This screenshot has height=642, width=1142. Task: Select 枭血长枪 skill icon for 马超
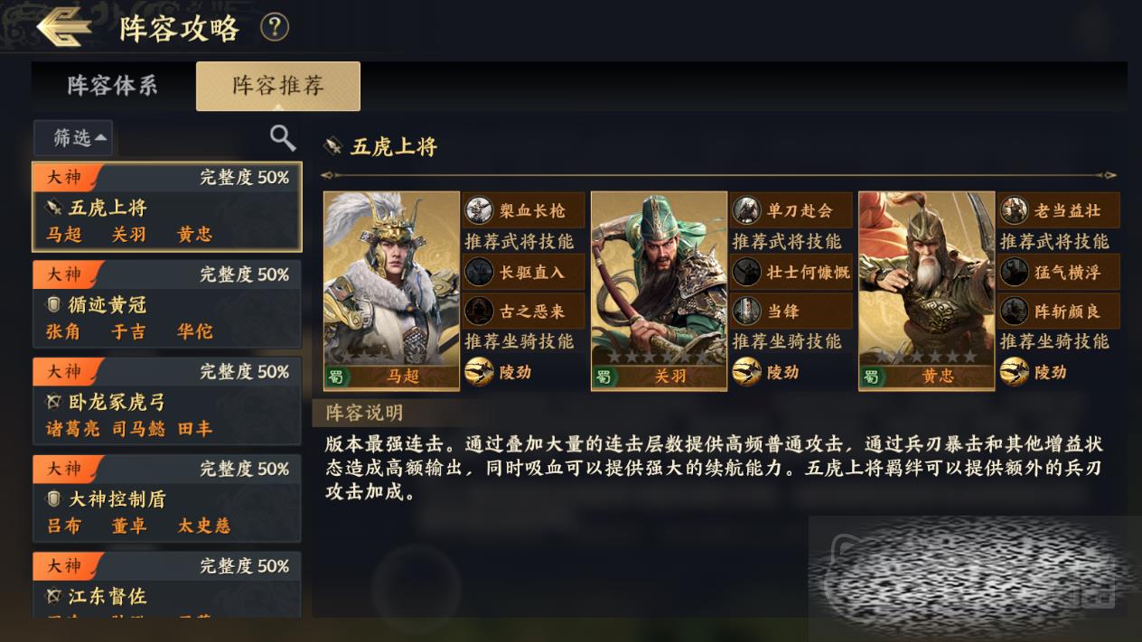[x=479, y=210]
